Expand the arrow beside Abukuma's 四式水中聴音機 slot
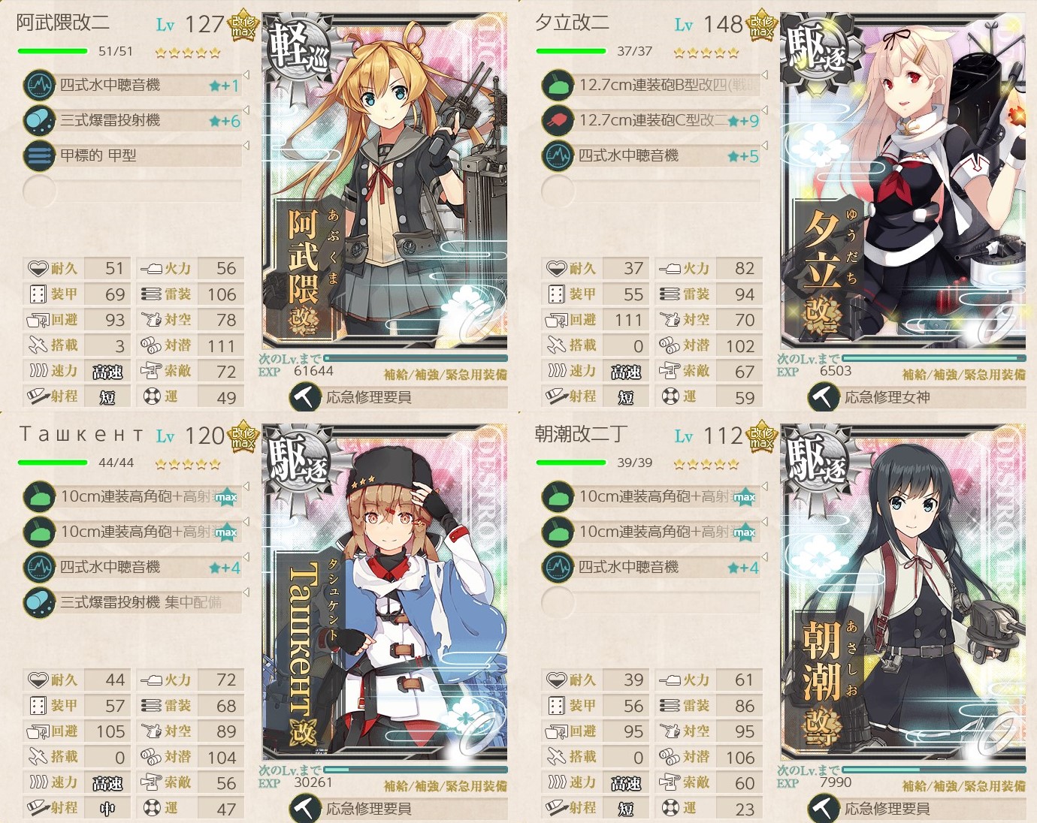 (245, 75)
